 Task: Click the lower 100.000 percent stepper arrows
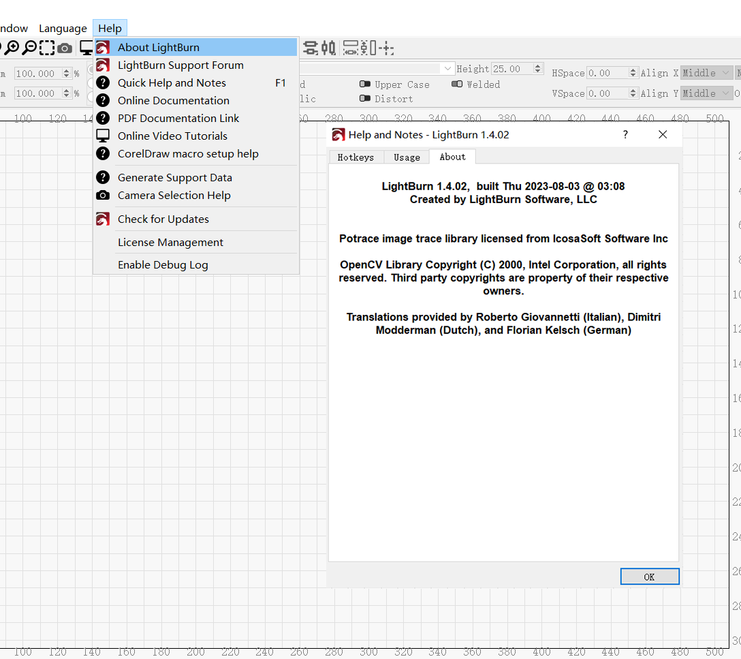(x=67, y=93)
